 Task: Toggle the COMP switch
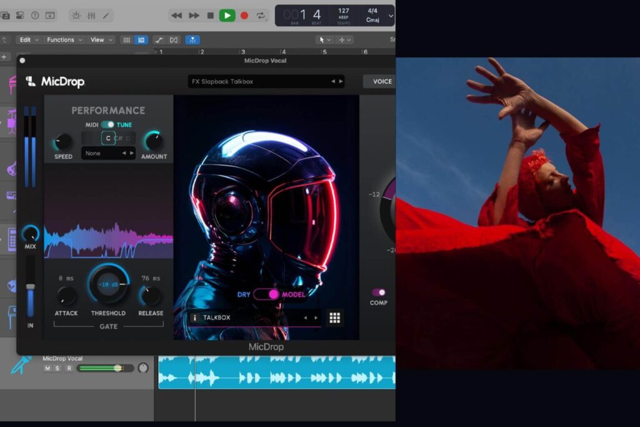click(x=378, y=293)
